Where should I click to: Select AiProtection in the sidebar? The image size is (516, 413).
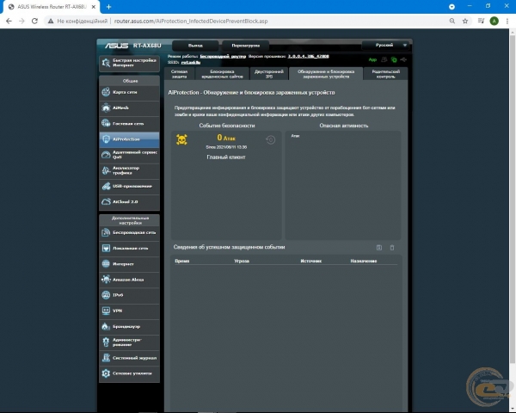pyautogui.click(x=129, y=139)
